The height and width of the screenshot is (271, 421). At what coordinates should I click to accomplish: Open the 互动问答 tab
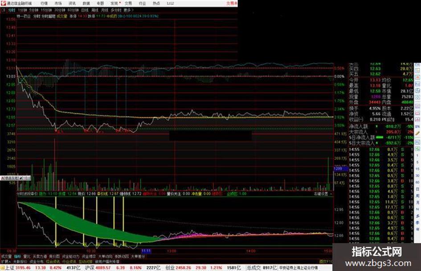pyautogui.click(x=86, y=261)
